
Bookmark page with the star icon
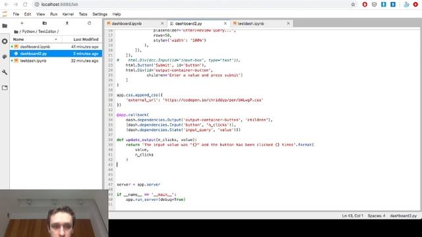pos(353,5)
